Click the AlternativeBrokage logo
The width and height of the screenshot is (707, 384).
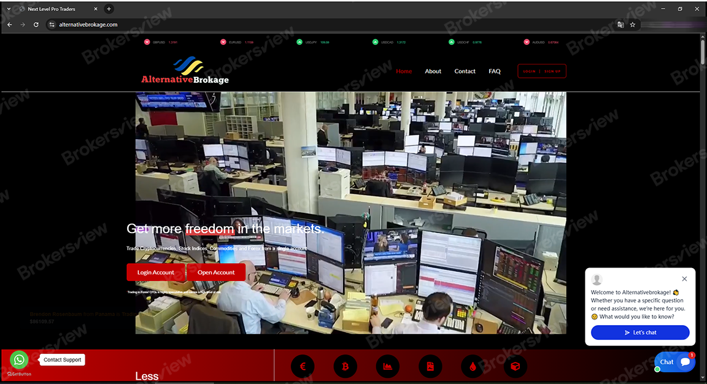point(185,71)
